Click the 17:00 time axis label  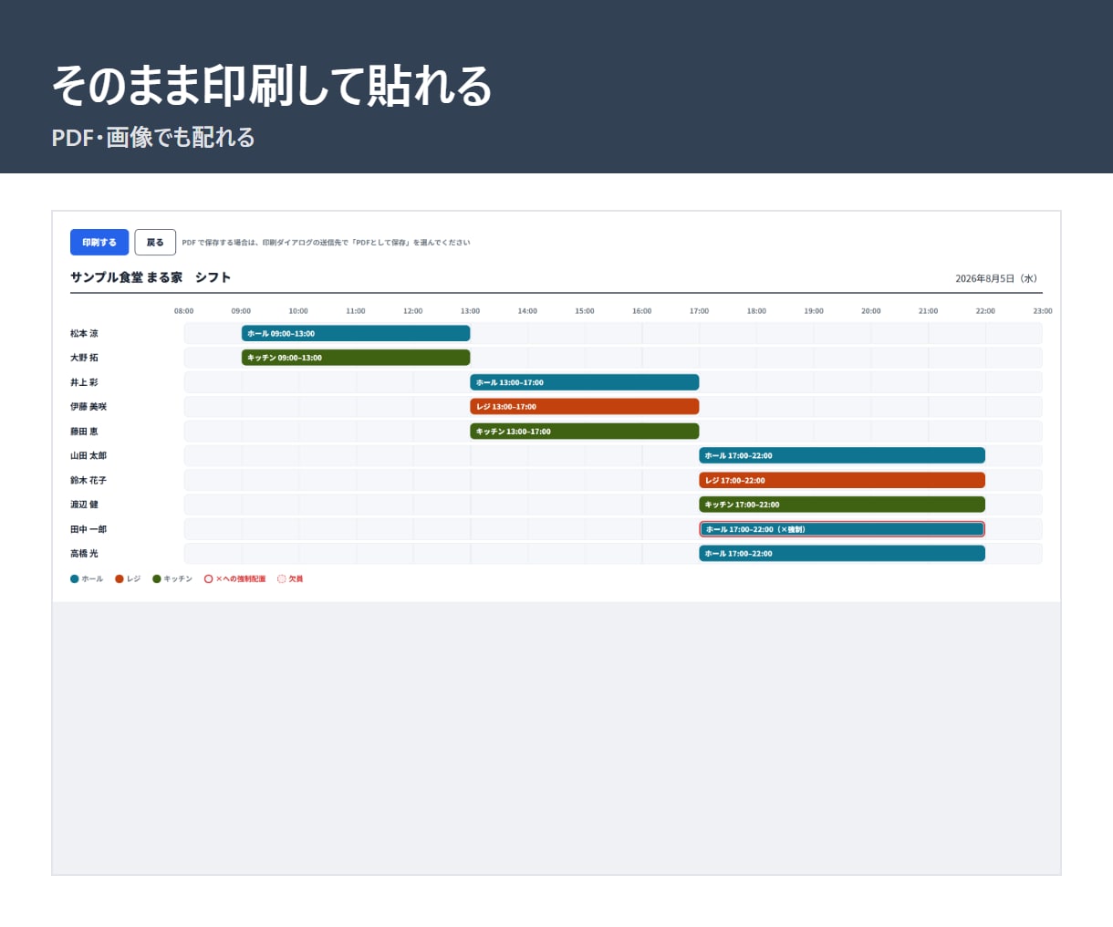(699, 311)
